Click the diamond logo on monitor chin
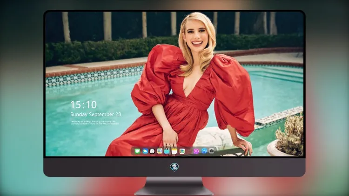The height and width of the screenshot is (196, 349). pos(174,167)
